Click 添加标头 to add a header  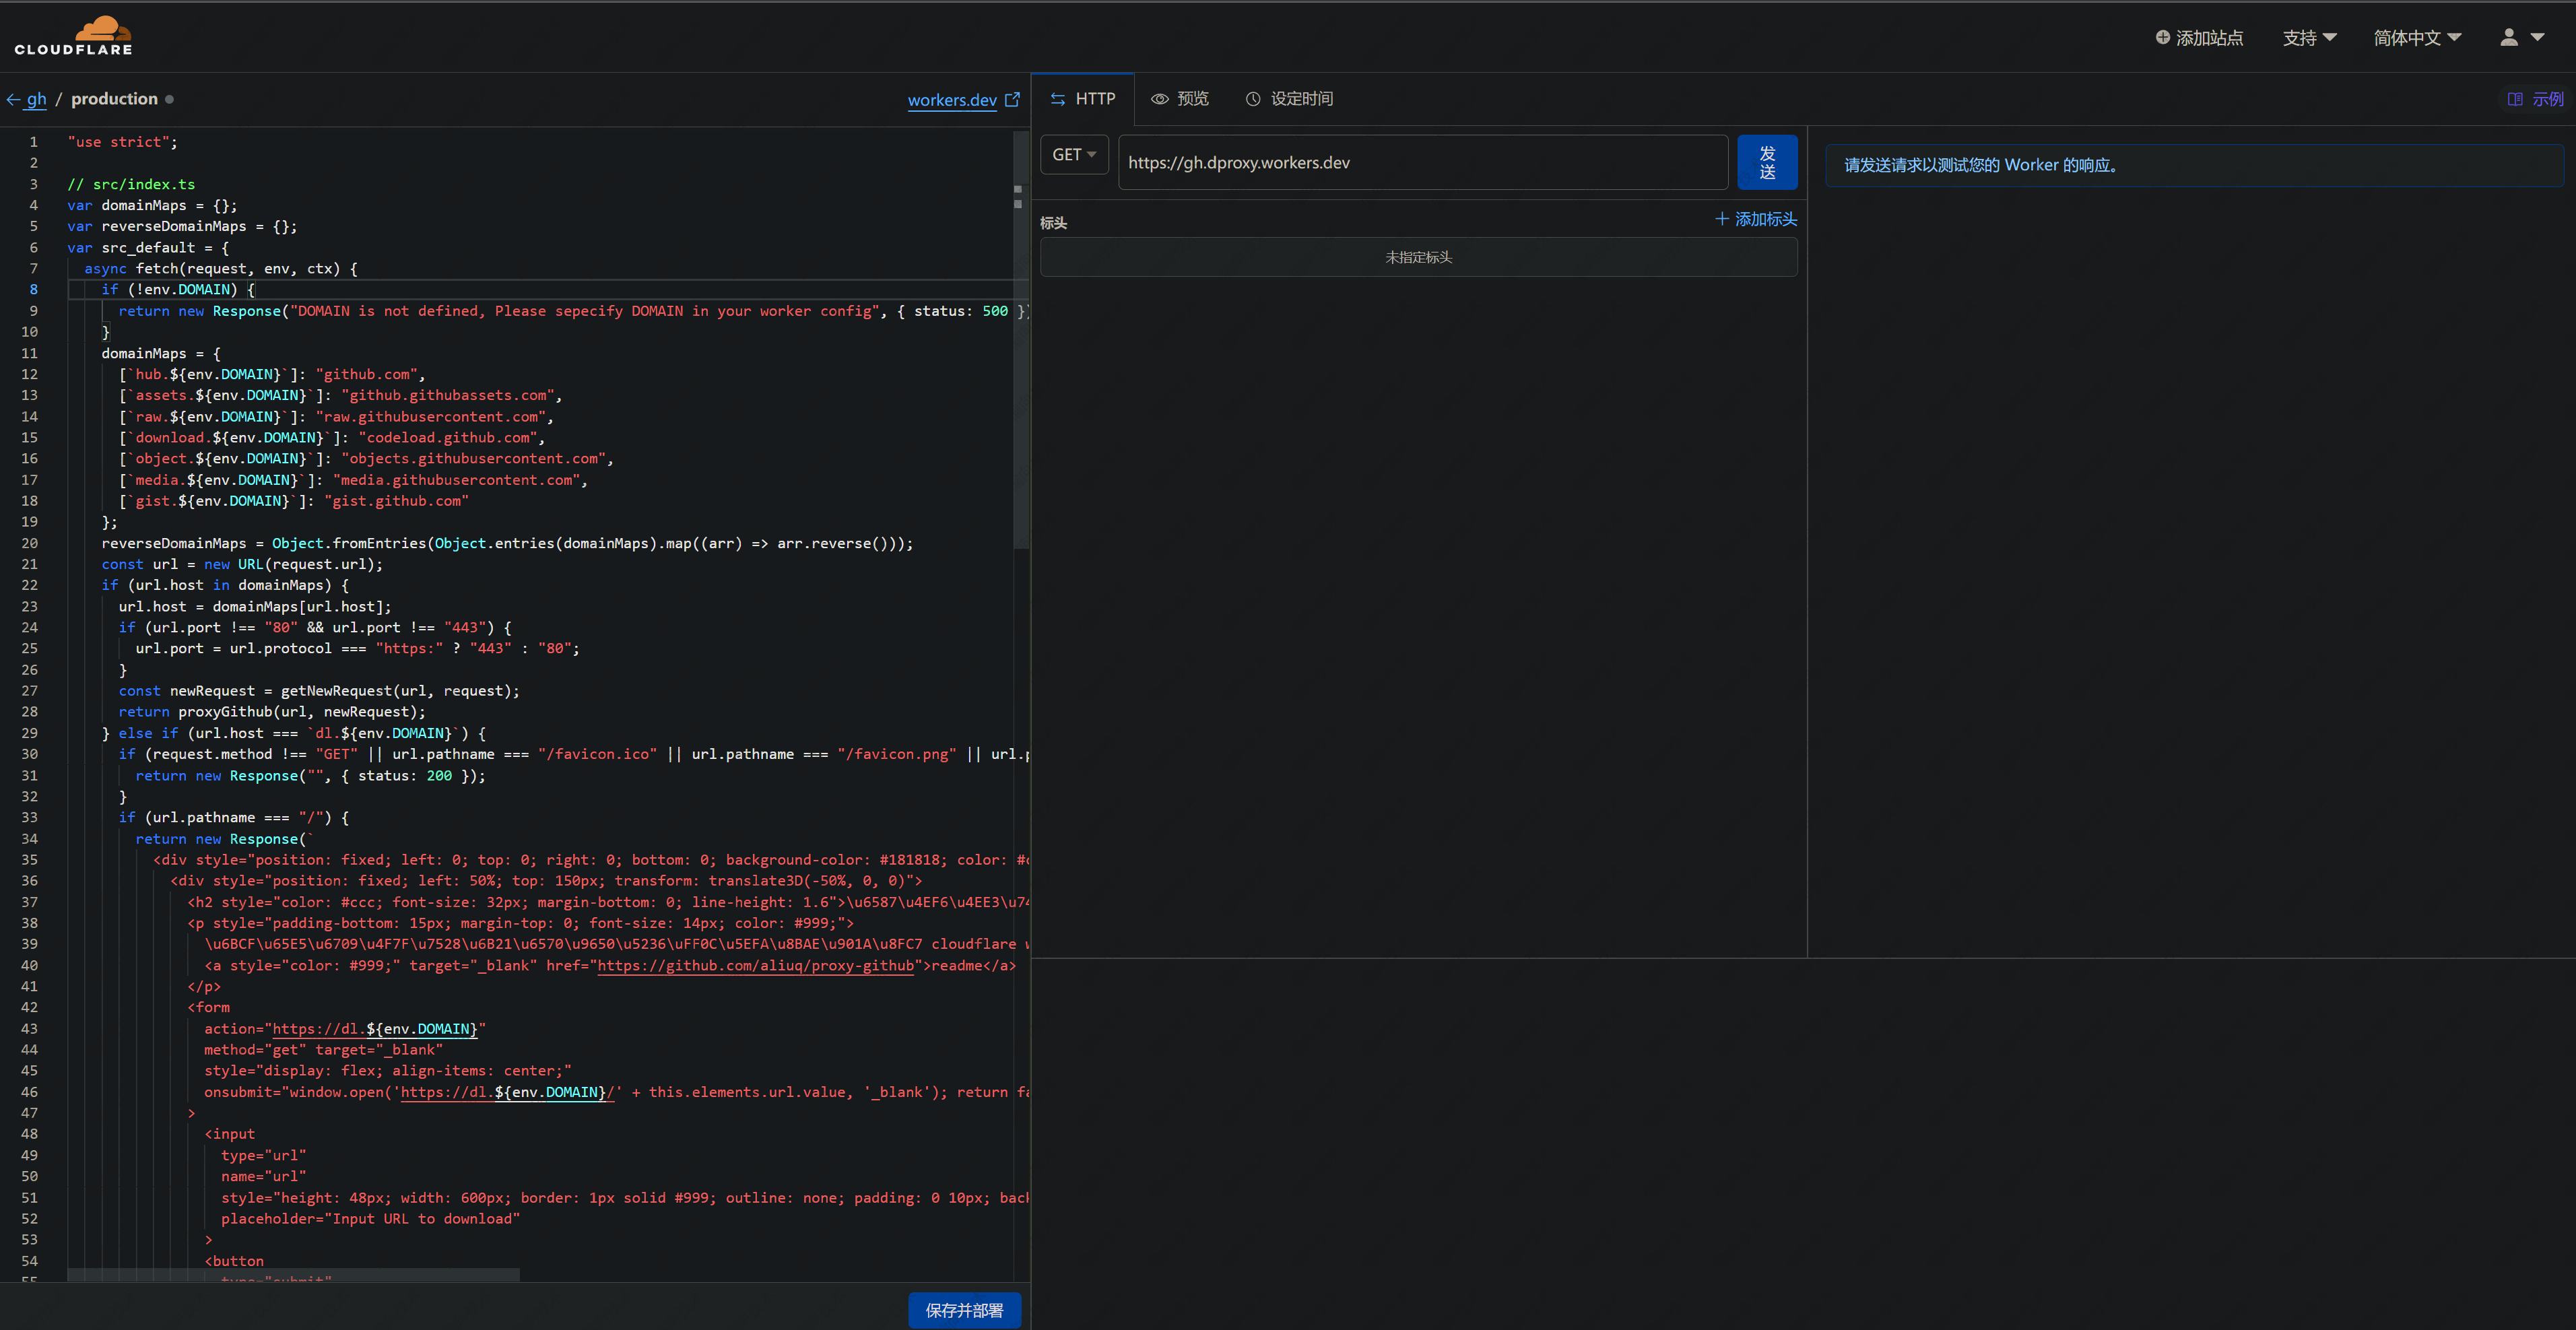[x=1756, y=219]
